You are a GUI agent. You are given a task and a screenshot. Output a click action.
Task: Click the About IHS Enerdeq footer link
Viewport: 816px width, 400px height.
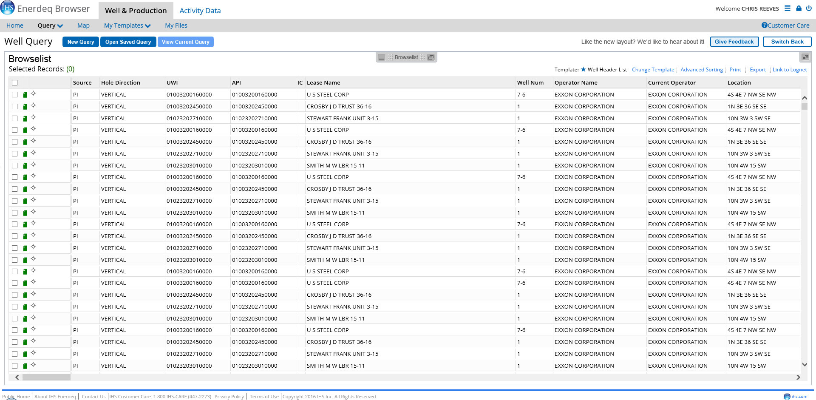point(55,397)
